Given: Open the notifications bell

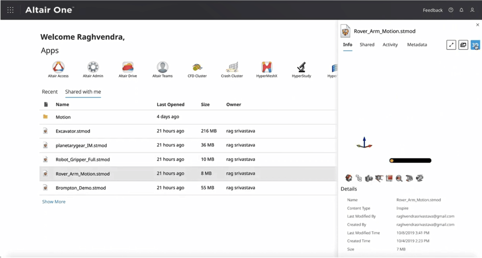Looking at the screenshot, I should [x=462, y=10].
